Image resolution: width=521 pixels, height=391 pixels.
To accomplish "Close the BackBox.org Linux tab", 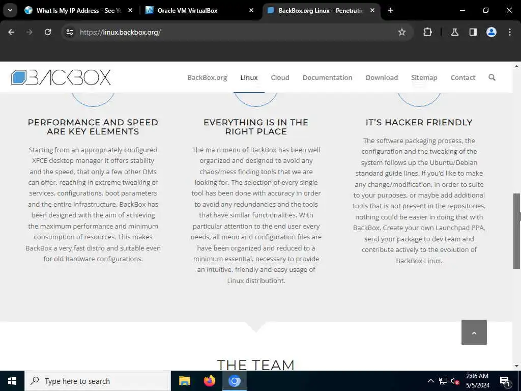I will [372, 10].
